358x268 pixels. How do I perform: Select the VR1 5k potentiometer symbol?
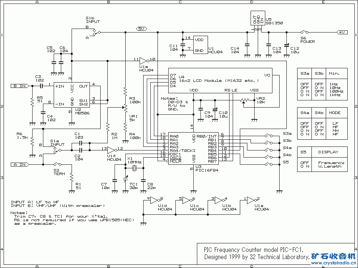pos(125,107)
